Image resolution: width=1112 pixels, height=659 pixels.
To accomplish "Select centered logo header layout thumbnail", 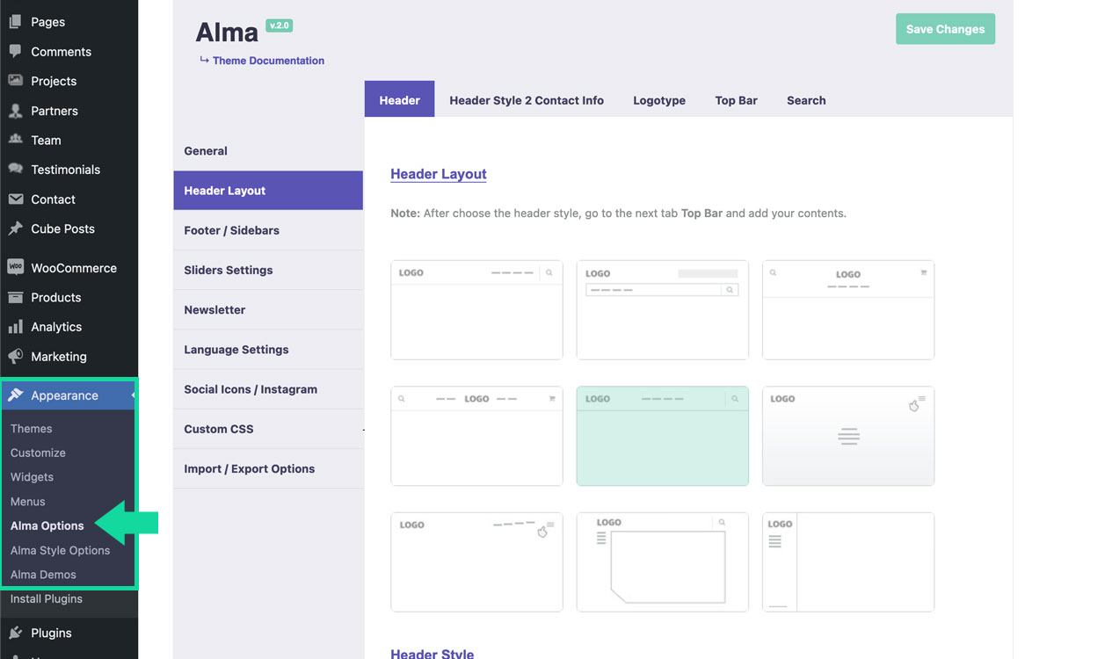I will [x=847, y=309].
